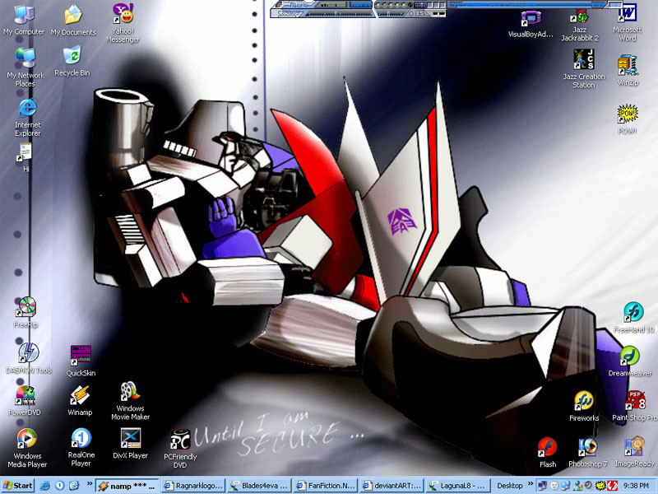Open PowerDVD shortcut

pos(25,401)
